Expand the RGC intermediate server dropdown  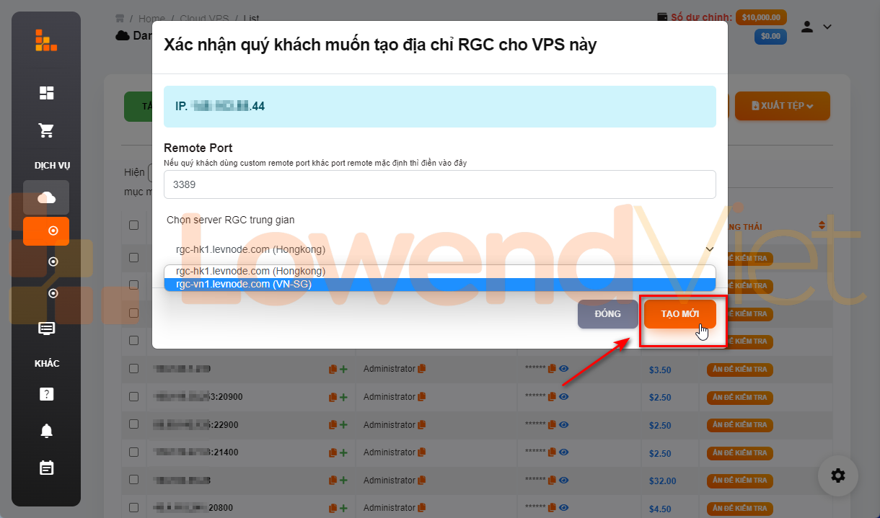click(439, 249)
